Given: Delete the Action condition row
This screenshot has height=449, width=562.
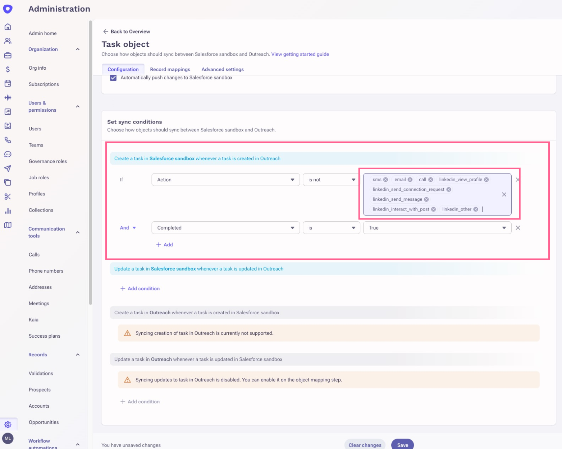Looking at the screenshot, I should pyautogui.click(x=518, y=180).
